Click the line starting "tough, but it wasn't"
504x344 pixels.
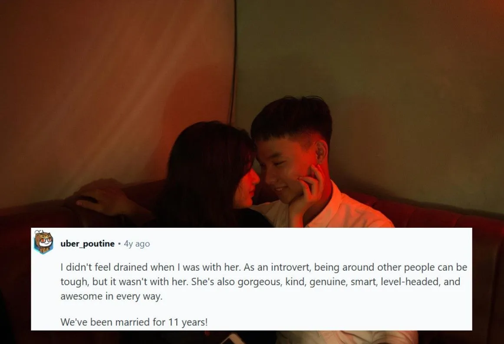click(x=260, y=282)
